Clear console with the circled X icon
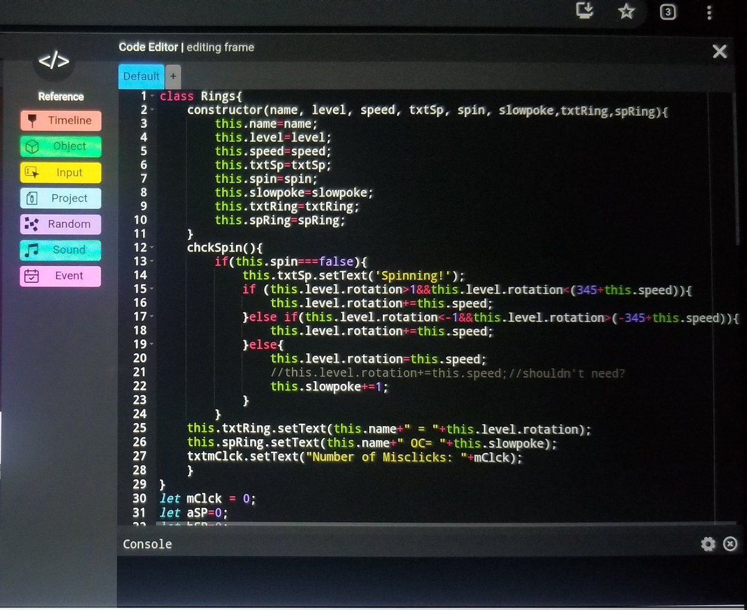Viewport: 747px width, 610px height. click(x=730, y=544)
